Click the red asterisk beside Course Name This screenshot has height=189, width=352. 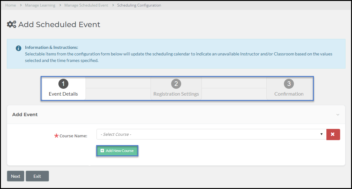[56, 136]
